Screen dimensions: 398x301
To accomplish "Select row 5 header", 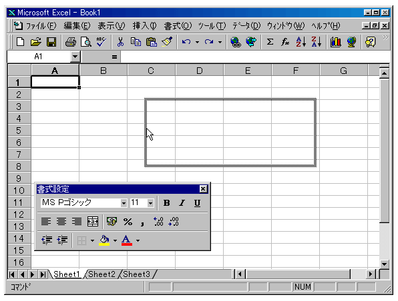I will click(x=19, y=131).
